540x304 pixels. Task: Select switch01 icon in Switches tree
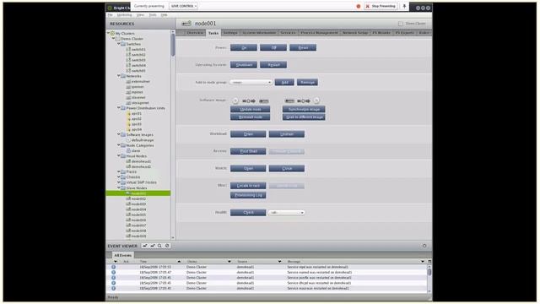tap(128, 49)
